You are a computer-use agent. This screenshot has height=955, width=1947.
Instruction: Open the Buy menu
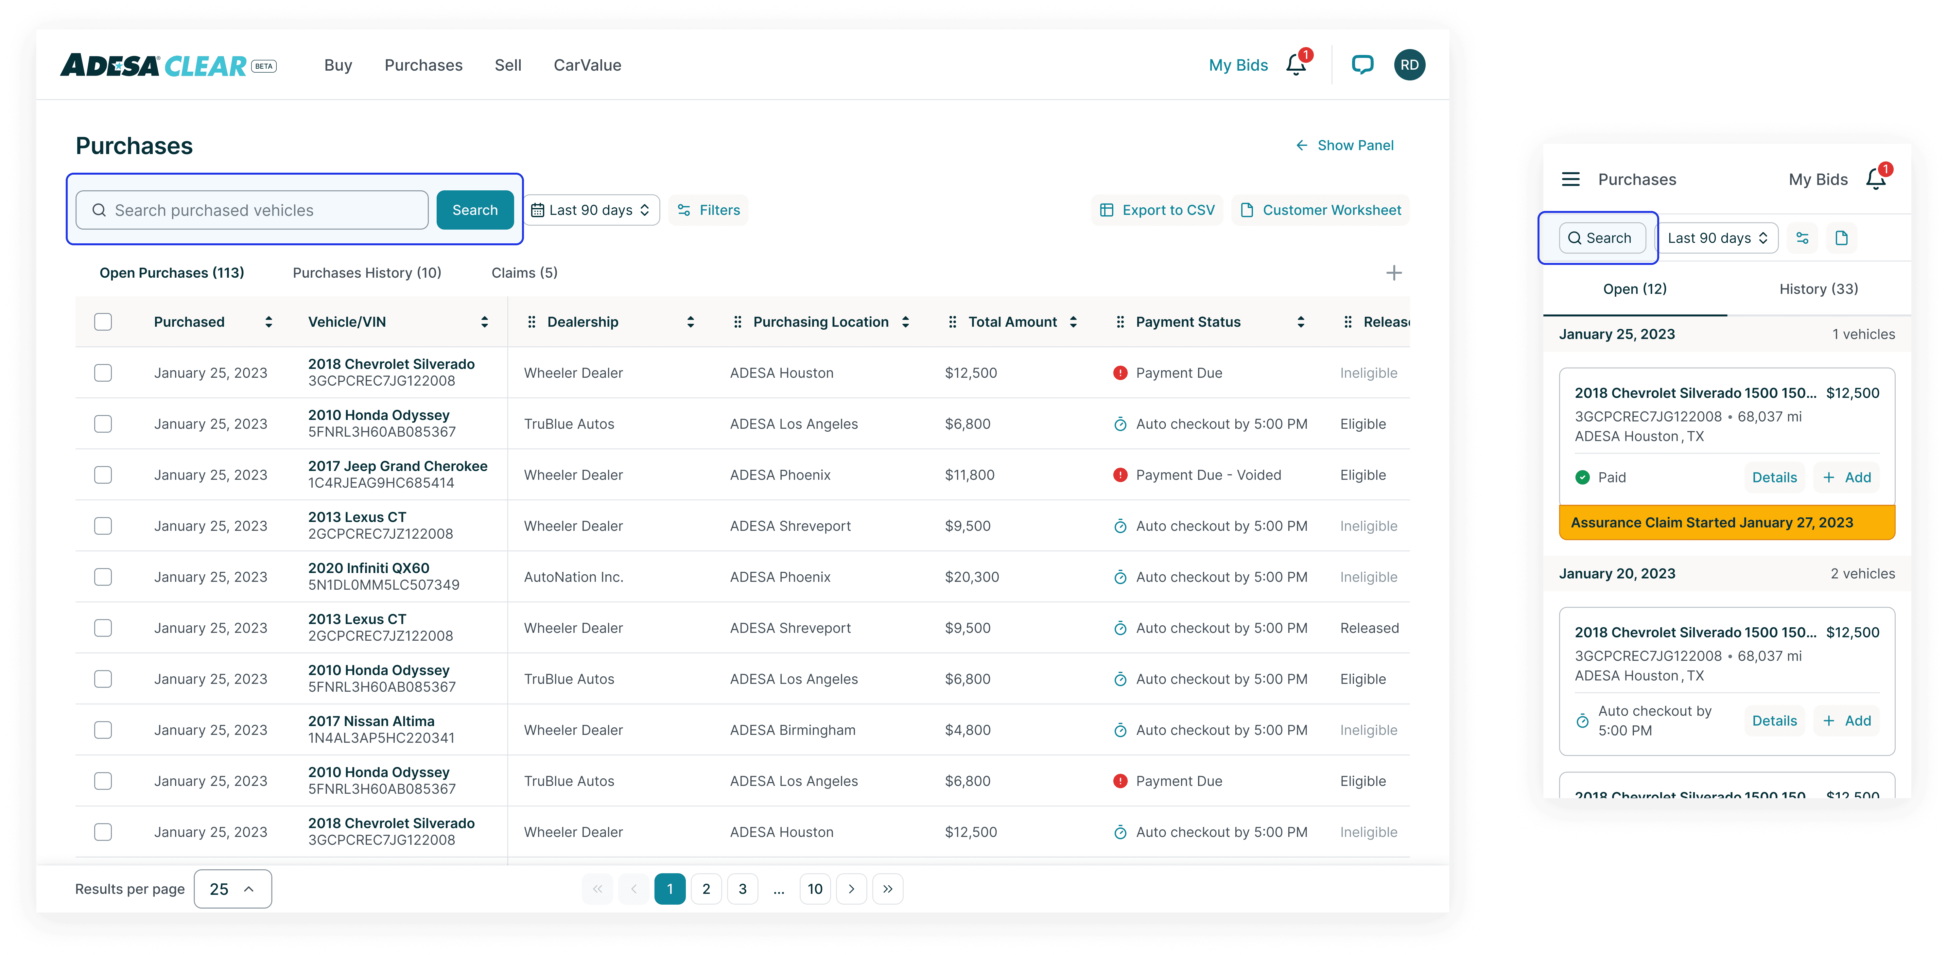(338, 65)
